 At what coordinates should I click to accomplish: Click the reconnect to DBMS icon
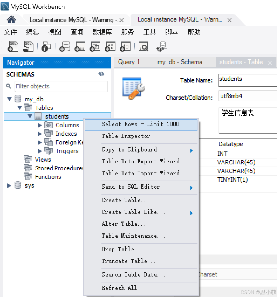pos(162,46)
